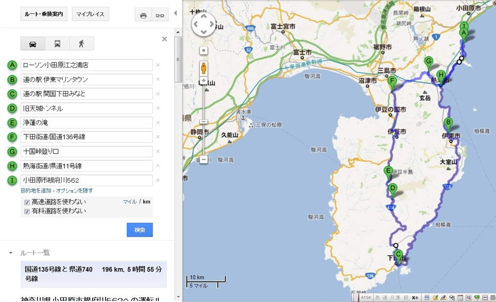
Task: Open the マイプレイス tab
Action: click(x=91, y=14)
